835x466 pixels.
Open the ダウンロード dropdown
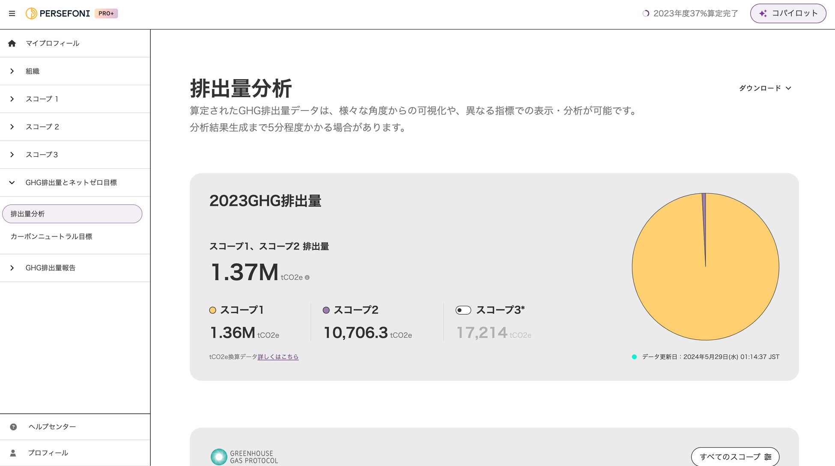765,88
